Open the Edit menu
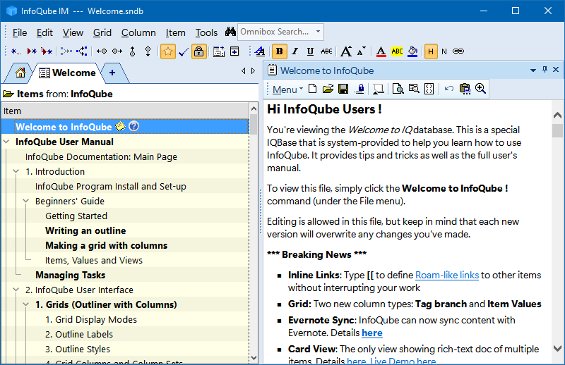This screenshot has width=565, height=365. tap(44, 32)
